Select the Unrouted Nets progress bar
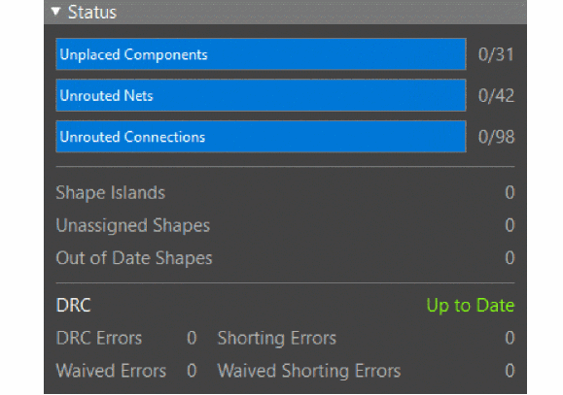The width and height of the screenshot is (563, 395). point(261,95)
